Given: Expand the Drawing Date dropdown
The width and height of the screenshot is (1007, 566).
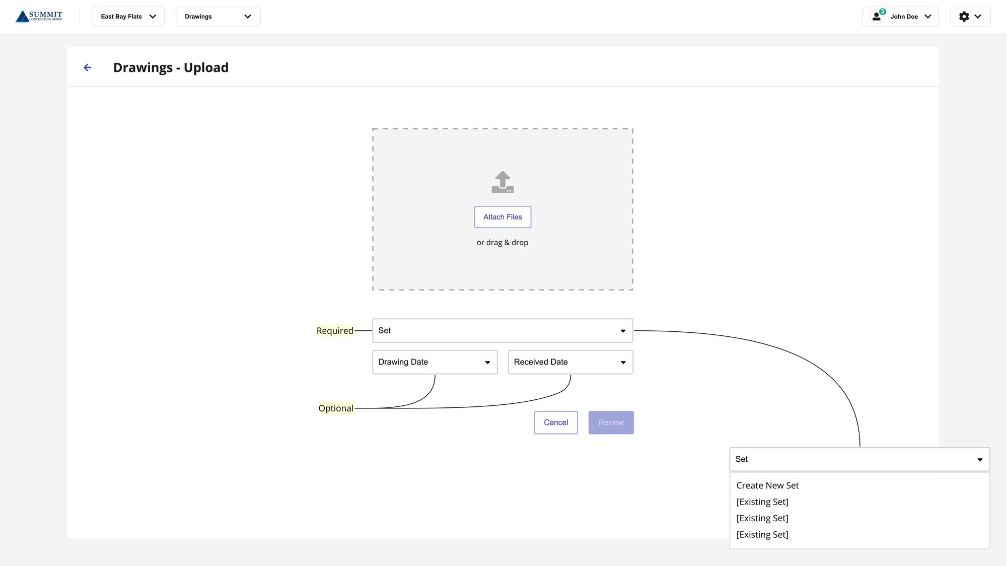Looking at the screenshot, I should pos(435,362).
